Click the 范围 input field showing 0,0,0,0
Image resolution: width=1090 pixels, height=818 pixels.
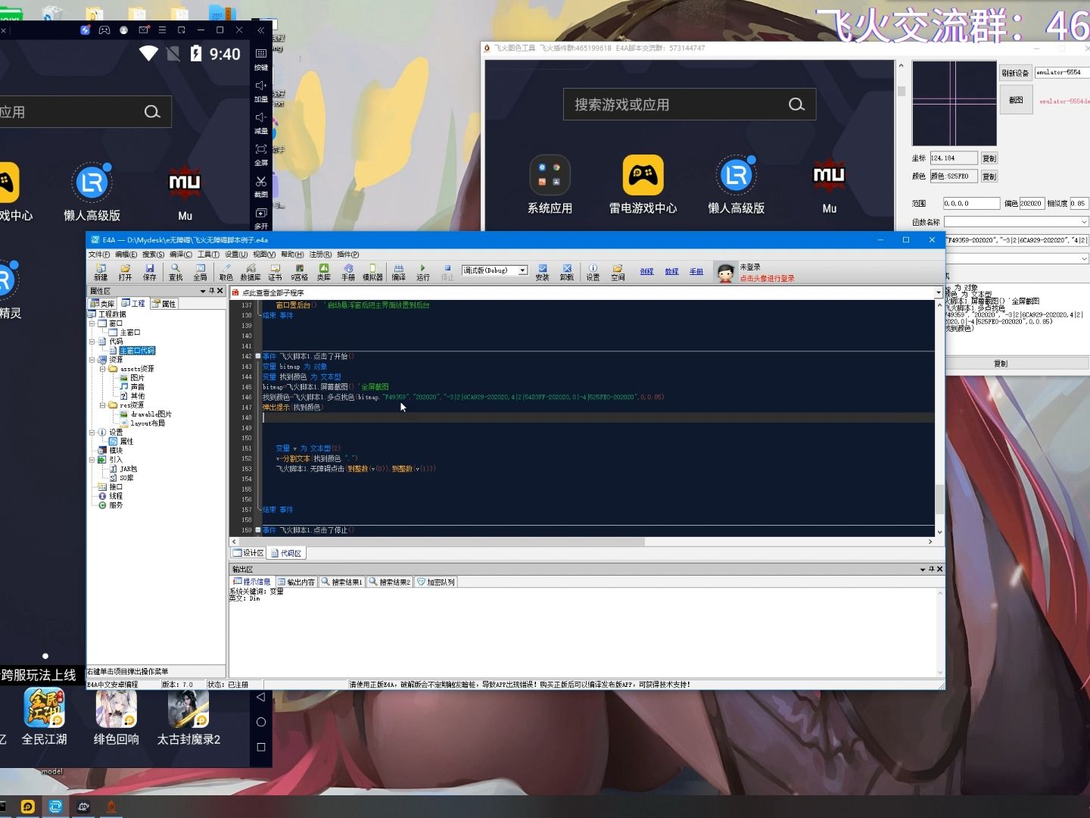971,204
